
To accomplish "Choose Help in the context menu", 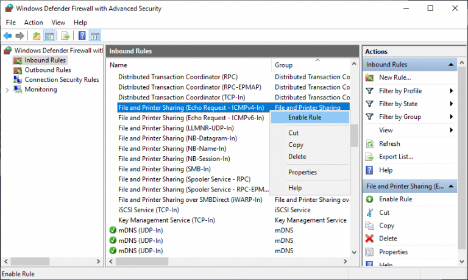I will coord(310,188).
